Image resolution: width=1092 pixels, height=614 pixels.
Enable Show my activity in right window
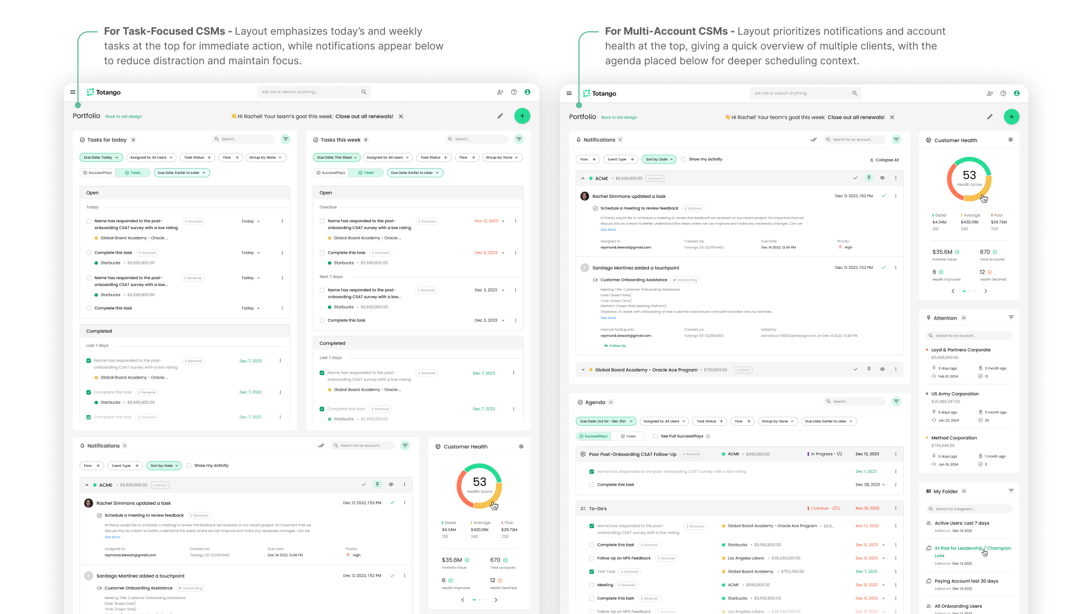[x=684, y=159]
